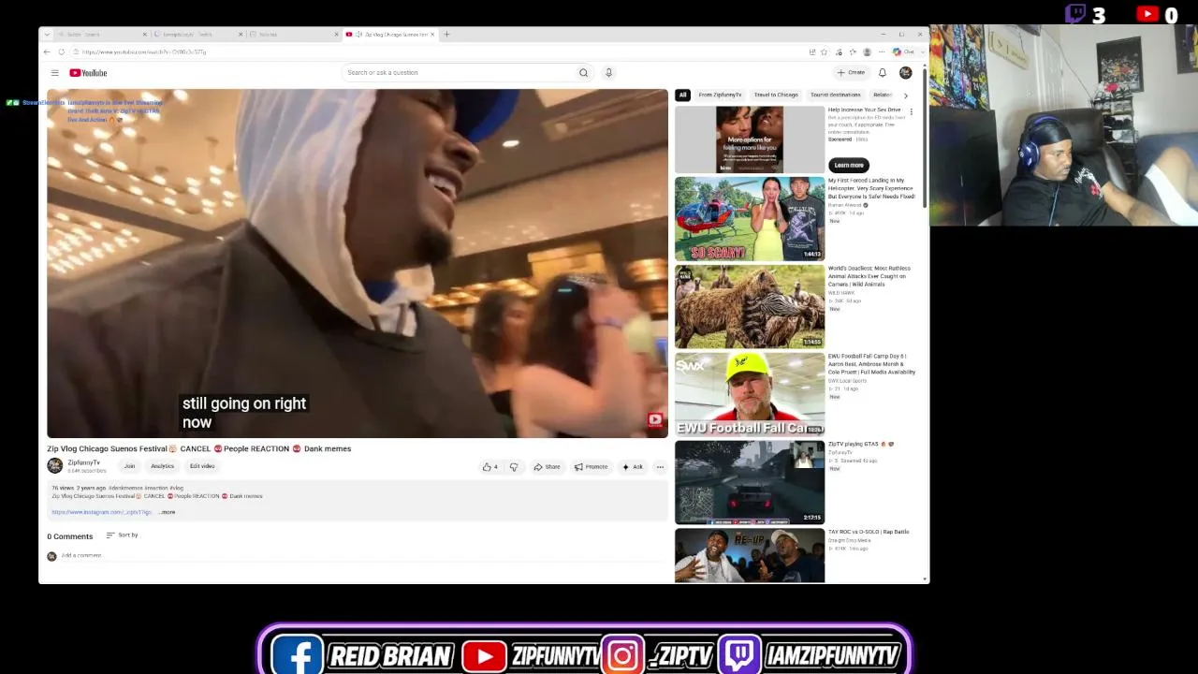Switch to the Zip Vlog Chicago browser tab

(x=388, y=35)
